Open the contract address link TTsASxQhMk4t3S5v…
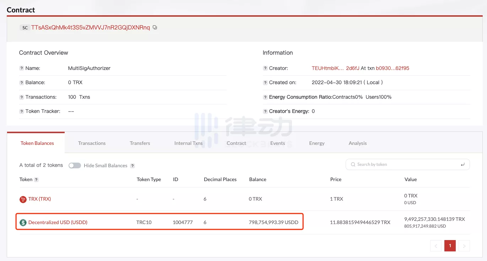The width and height of the screenshot is (487, 261). click(x=91, y=27)
